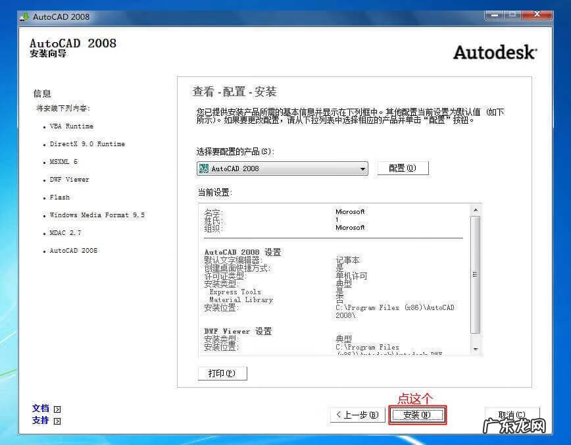Click the settings list scroll up arrow
571x445 pixels.
tap(475, 210)
